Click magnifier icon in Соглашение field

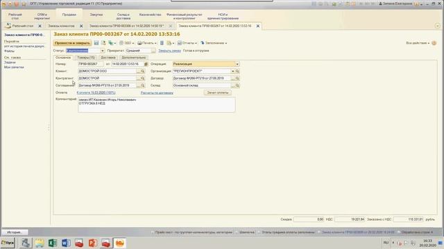(x=143, y=85)
